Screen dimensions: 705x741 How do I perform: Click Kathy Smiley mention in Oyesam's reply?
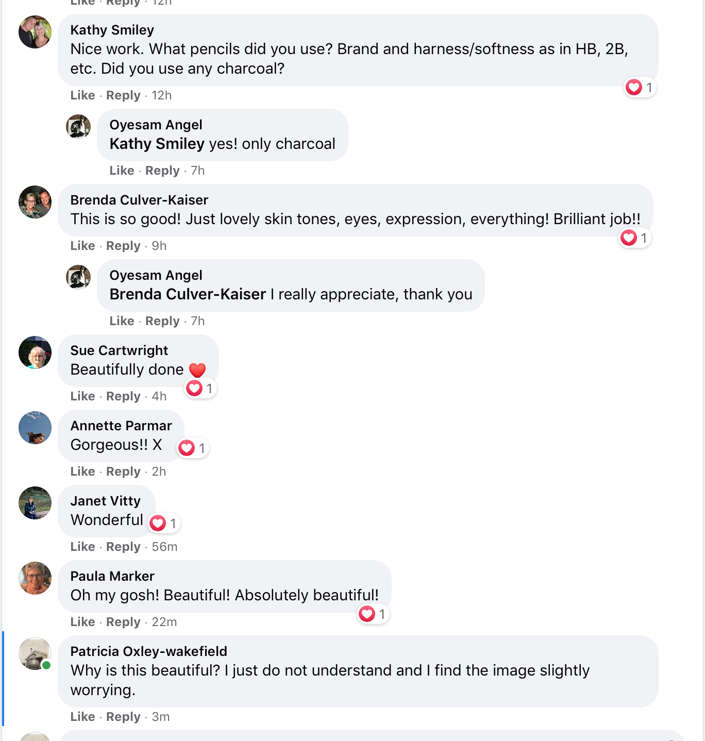pos(157,144)
